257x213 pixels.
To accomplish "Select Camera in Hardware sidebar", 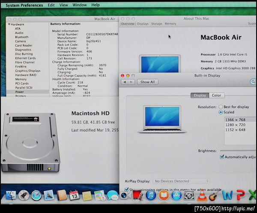I will pyautogui.click(x=20, y=41).
